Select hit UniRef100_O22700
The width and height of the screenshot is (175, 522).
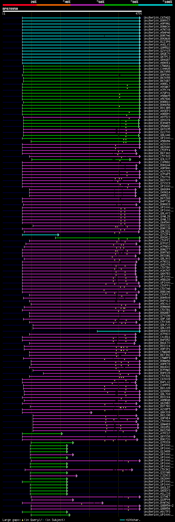click(157, 132)
